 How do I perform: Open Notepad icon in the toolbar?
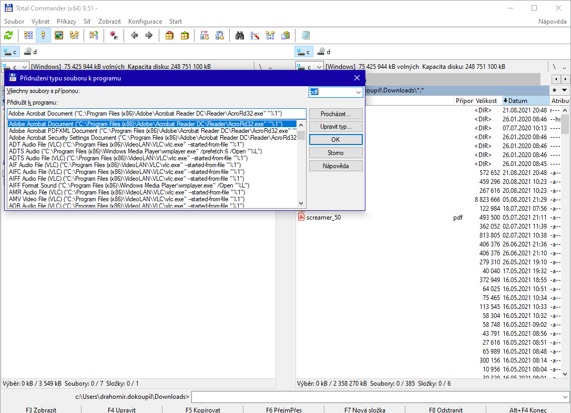(x=305, y=36)
